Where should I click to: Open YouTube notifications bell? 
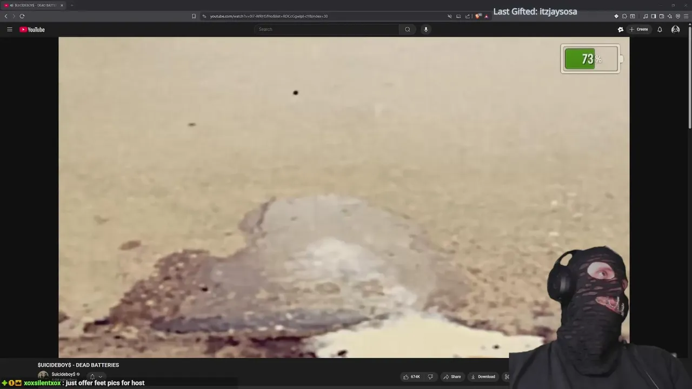point(660,29)
